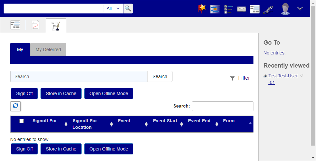
Task: Click the refresh table icon button
Action: (x=15, y=106)
